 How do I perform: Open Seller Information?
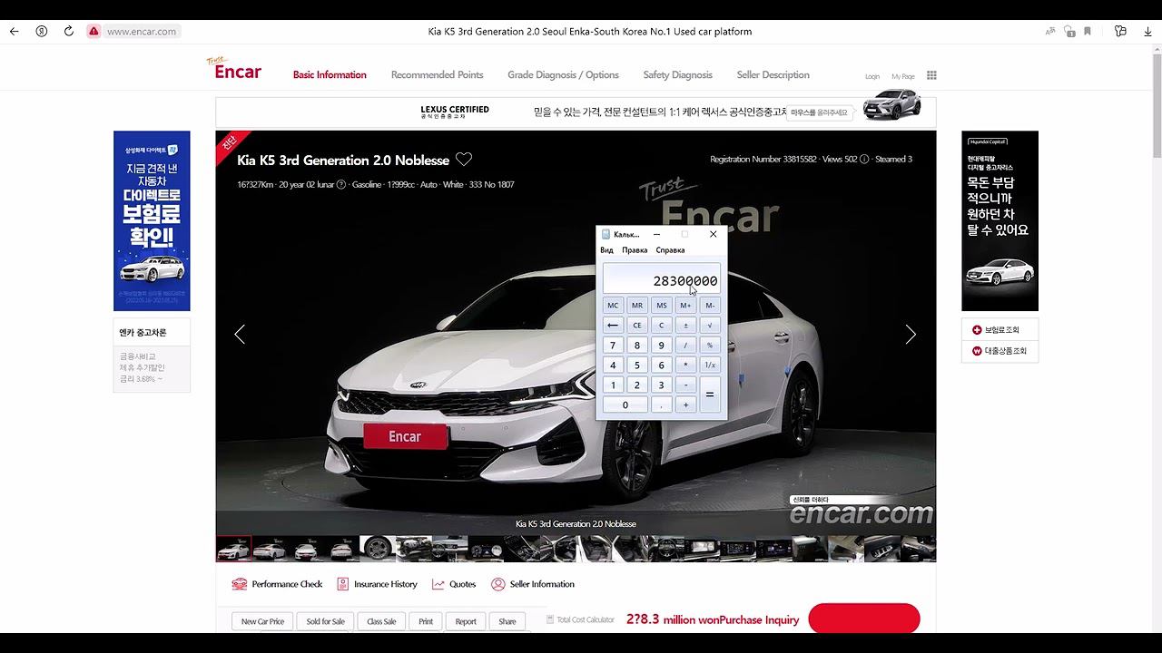click(533, 584)
